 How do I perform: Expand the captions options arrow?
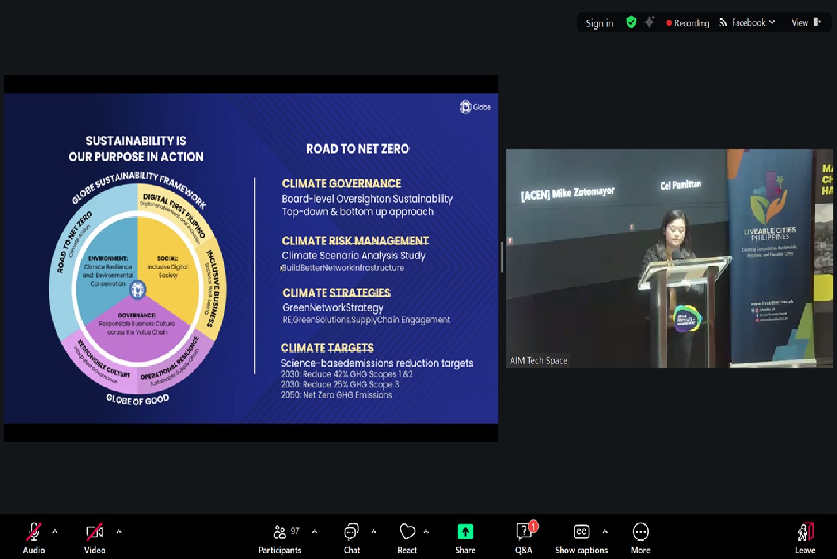tap(605, 532)
